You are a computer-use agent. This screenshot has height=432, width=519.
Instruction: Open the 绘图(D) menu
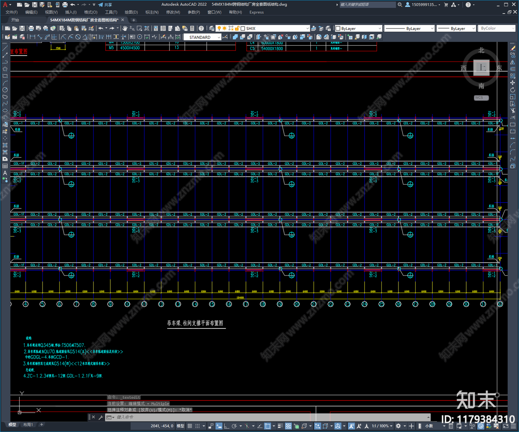pos(131,12)
